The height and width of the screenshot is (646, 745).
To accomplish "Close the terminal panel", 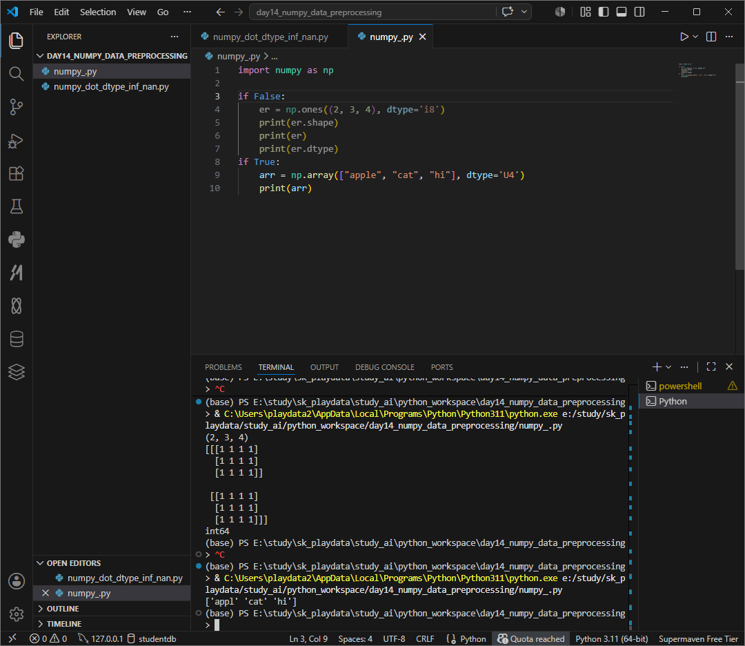I will tap(729, 366).
